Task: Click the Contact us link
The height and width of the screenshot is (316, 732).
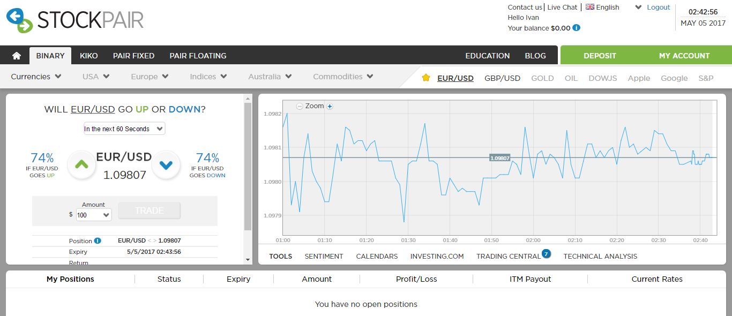Action: 525,7
